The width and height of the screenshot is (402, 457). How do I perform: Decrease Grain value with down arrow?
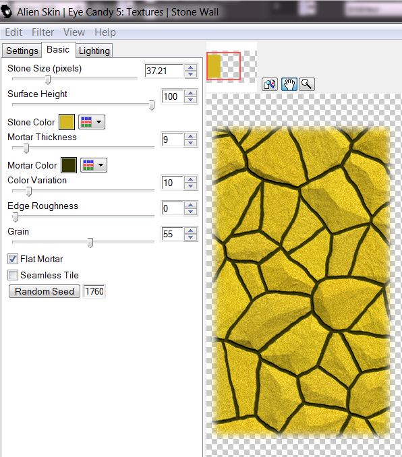pos(191,237)
